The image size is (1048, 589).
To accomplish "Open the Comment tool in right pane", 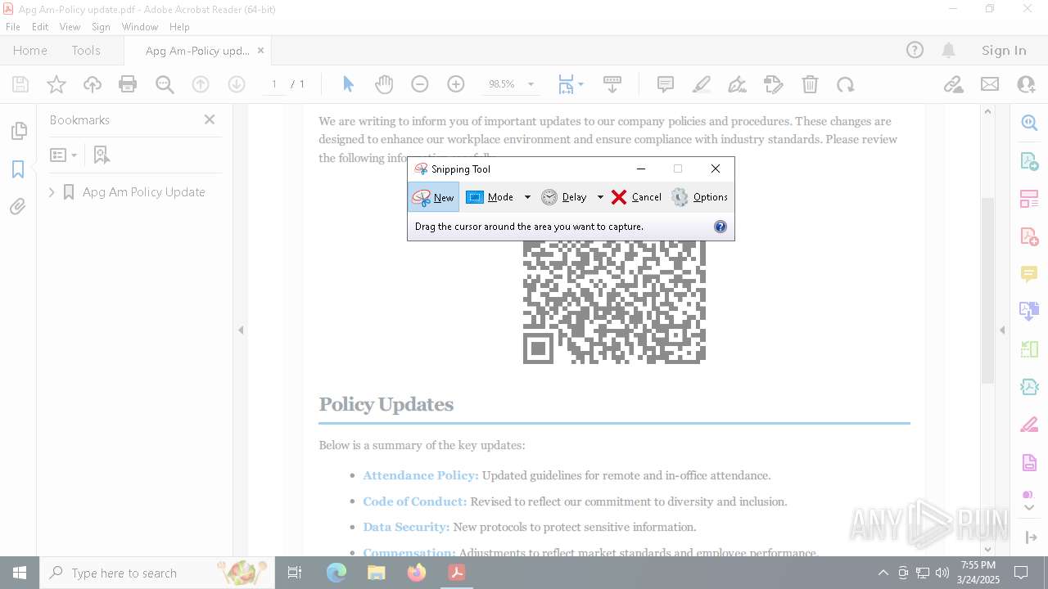I will pyautogui.click(x=1029, y=273).
